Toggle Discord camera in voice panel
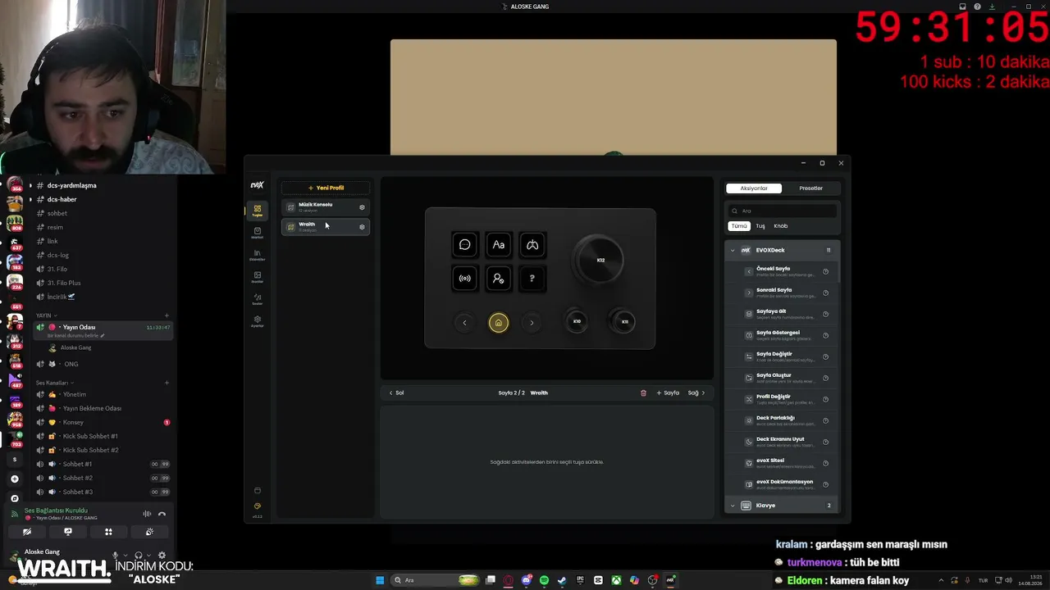Image resolution: width=1050 pixels, height=590 pixels. [27, 532]
